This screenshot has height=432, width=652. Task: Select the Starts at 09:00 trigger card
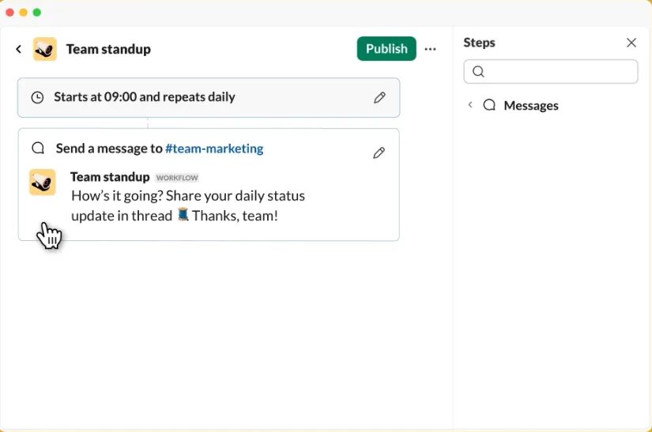[x=209, y=98]
